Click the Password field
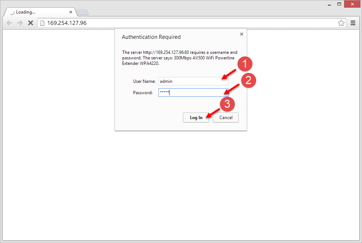The width and height of the screenshot is (362, 243). pos(193,92)
